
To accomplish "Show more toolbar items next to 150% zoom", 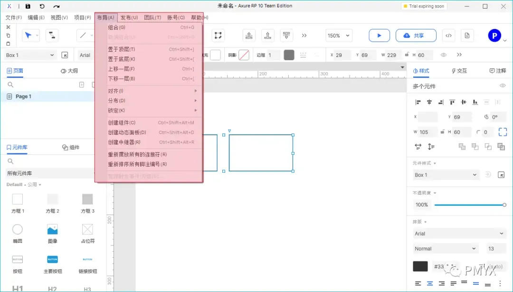I will point(304,35).
